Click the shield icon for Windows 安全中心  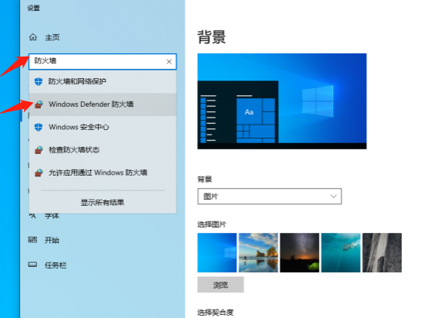click(x=39, y=127)
